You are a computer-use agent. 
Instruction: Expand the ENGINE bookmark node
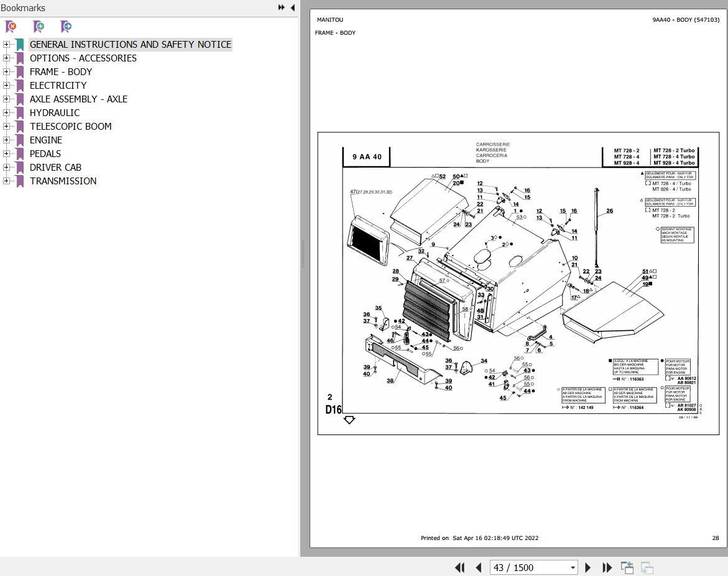[x=6, y=140]
